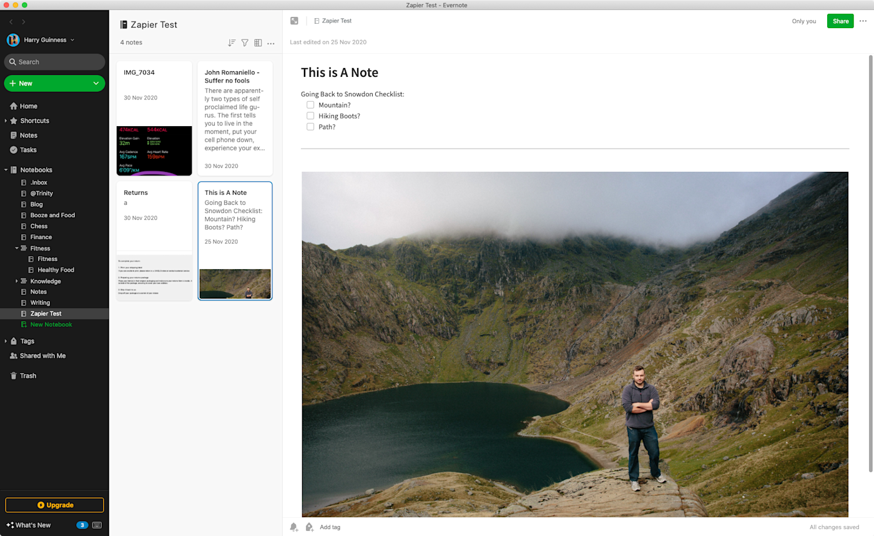This screenshot has height=536, width=874.
Task: Check the Mountain? checkbox
Action: pyautogui.click(x=310, y=105)
